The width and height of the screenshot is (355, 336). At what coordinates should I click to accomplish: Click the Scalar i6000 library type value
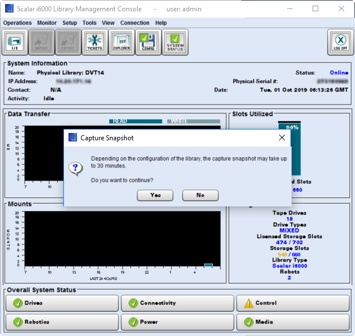tap(289, 266)
